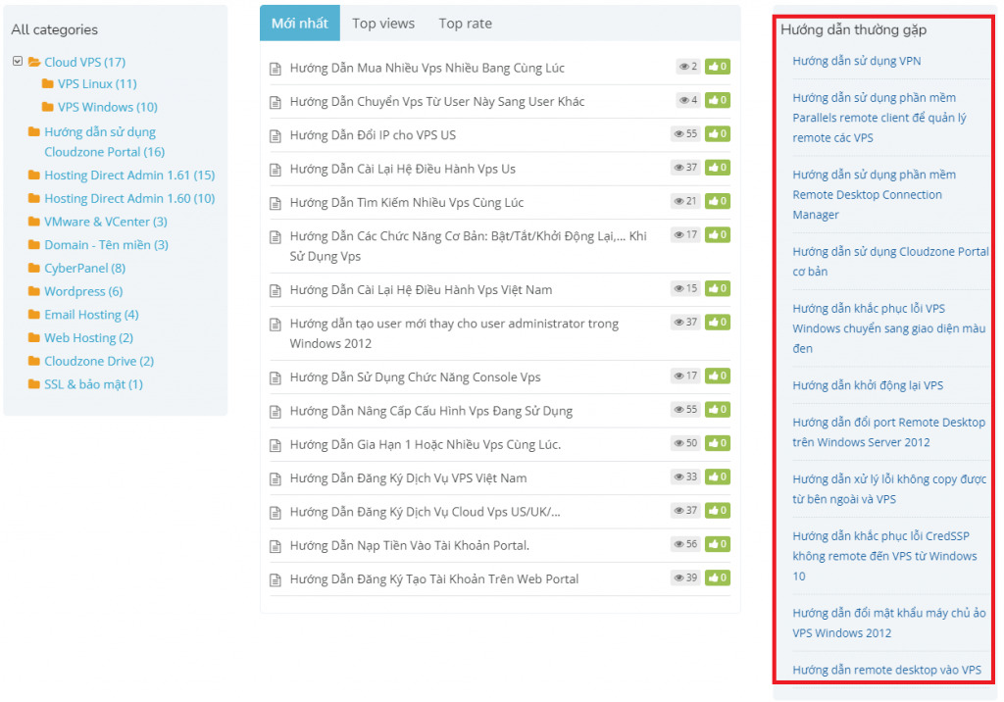Select the Mới nhất tab
This screenshot has width=1004, height=702.
[300, 24]
